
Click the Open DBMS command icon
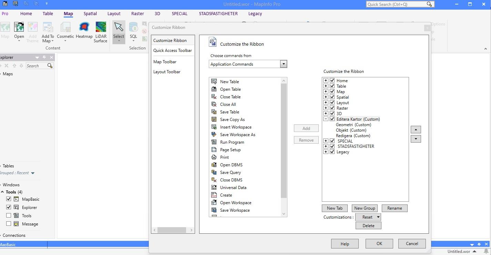click(x=214, y=165)
